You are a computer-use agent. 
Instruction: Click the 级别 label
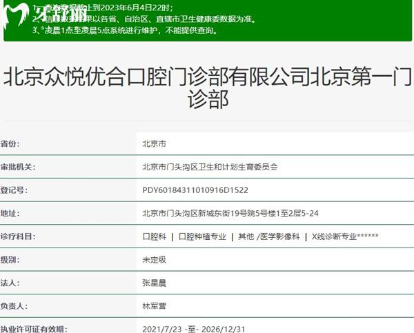[x=10, y=260]
